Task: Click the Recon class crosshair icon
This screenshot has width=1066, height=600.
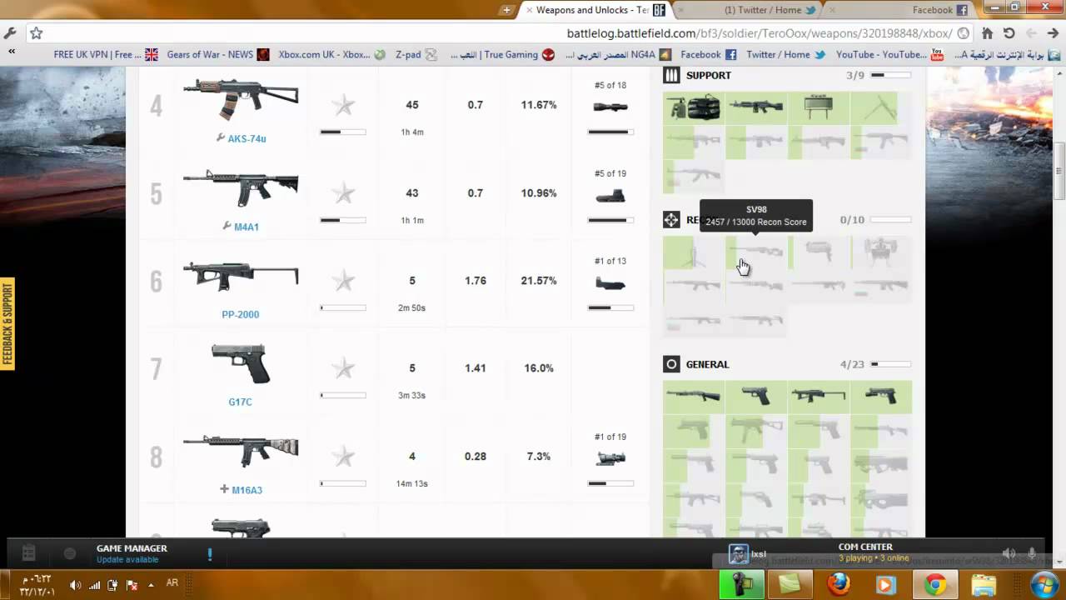Action: [x=671, y=220]
